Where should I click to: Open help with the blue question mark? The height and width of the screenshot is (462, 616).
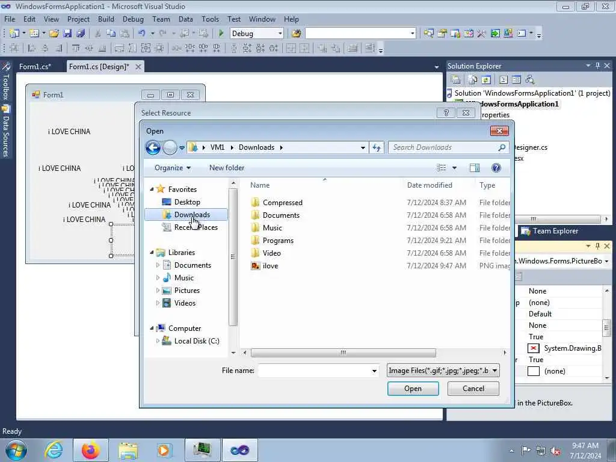(x=496, y=168)
